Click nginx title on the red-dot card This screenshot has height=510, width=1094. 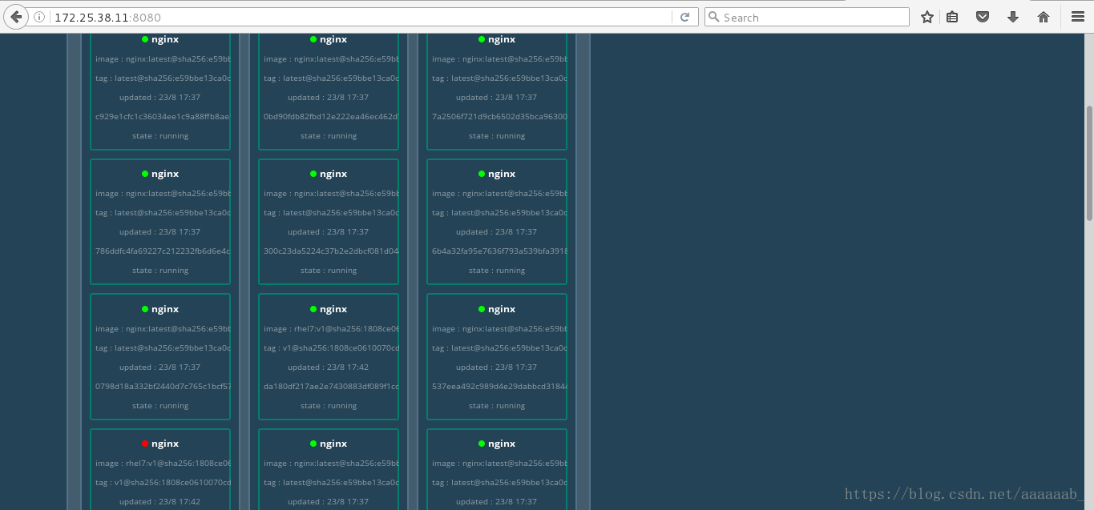coord(165,444)
